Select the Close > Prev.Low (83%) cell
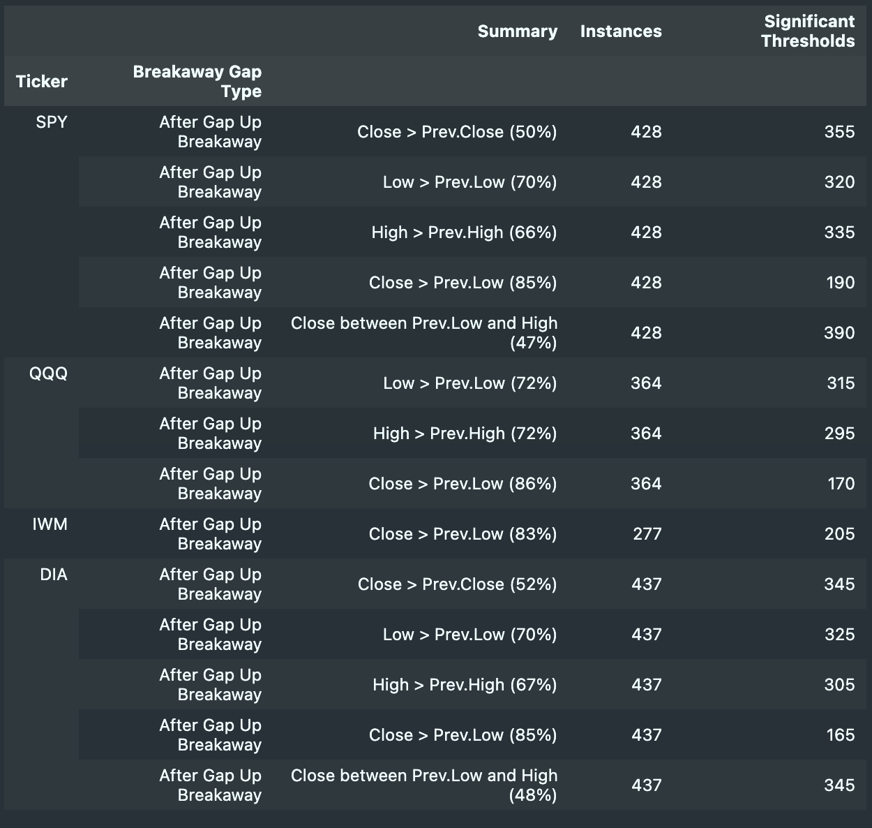 point(463,534)
